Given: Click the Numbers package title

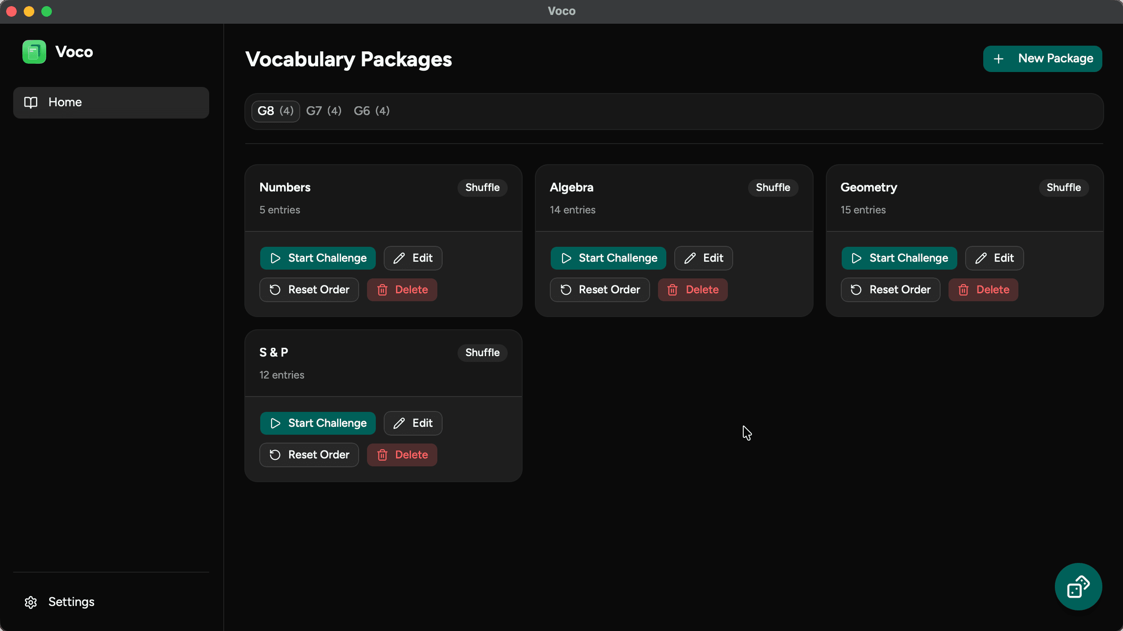Looking at the screenshot, I should (285, 187).
